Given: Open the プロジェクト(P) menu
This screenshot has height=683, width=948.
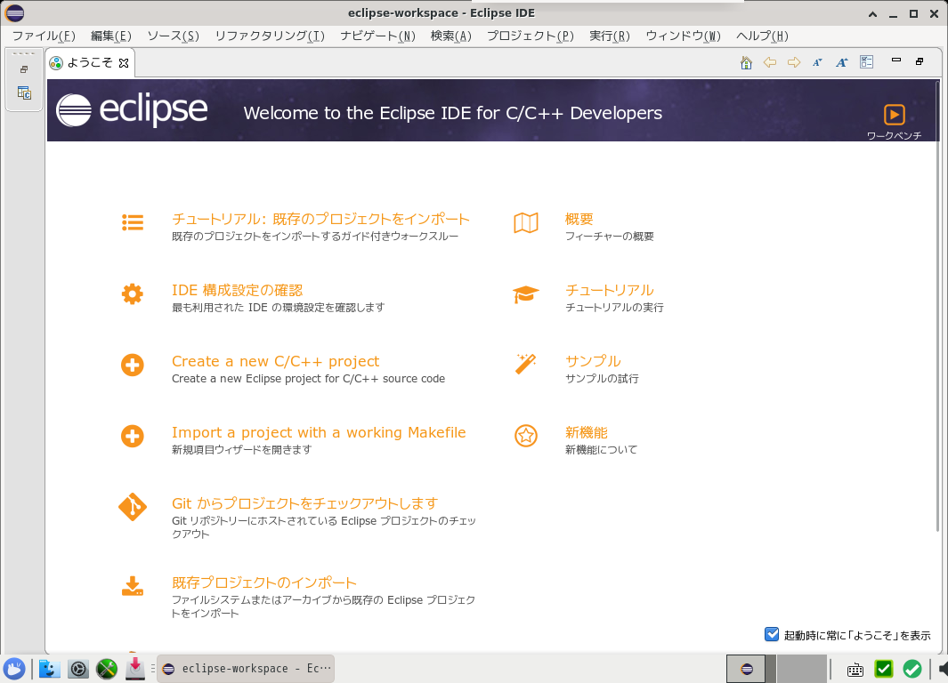Looking at the screenshot, I should (x=531, y=36).
